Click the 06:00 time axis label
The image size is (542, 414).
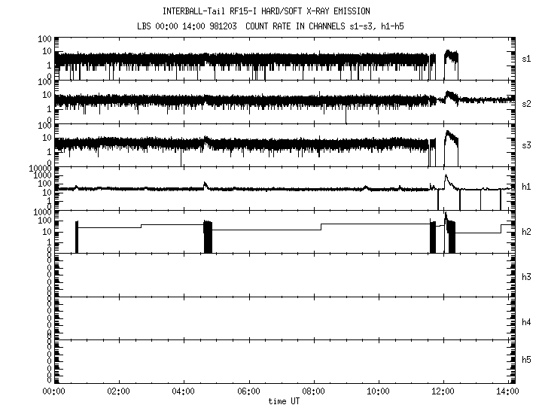click(248, 391)
